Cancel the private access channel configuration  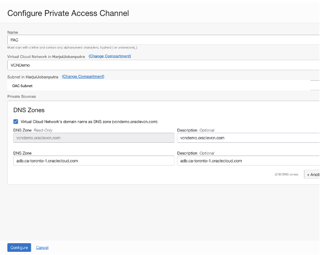click(42, 248)
